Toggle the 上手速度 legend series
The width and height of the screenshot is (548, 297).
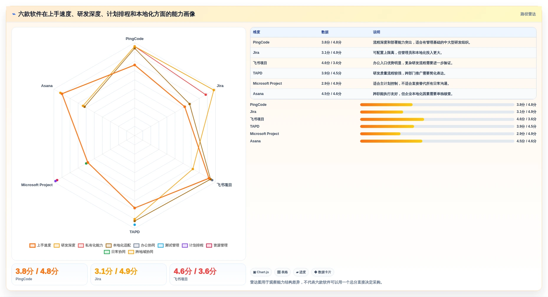coord(40,245)
